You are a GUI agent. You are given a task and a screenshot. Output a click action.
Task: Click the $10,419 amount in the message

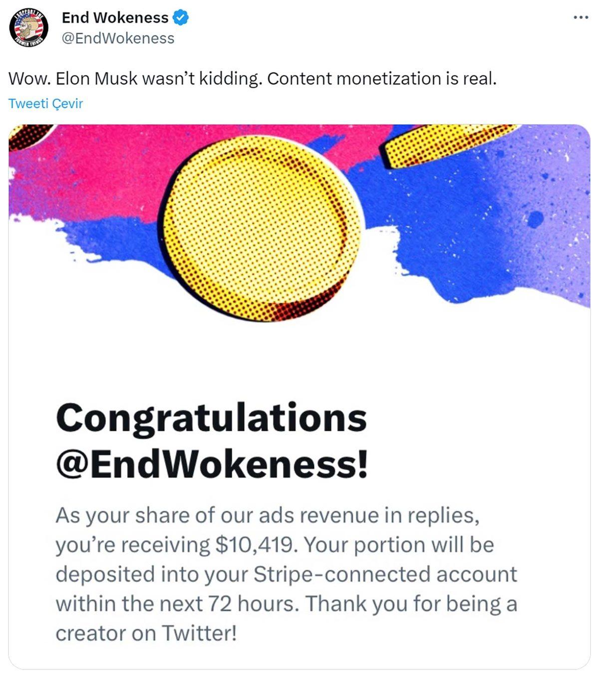pos(254,545)
